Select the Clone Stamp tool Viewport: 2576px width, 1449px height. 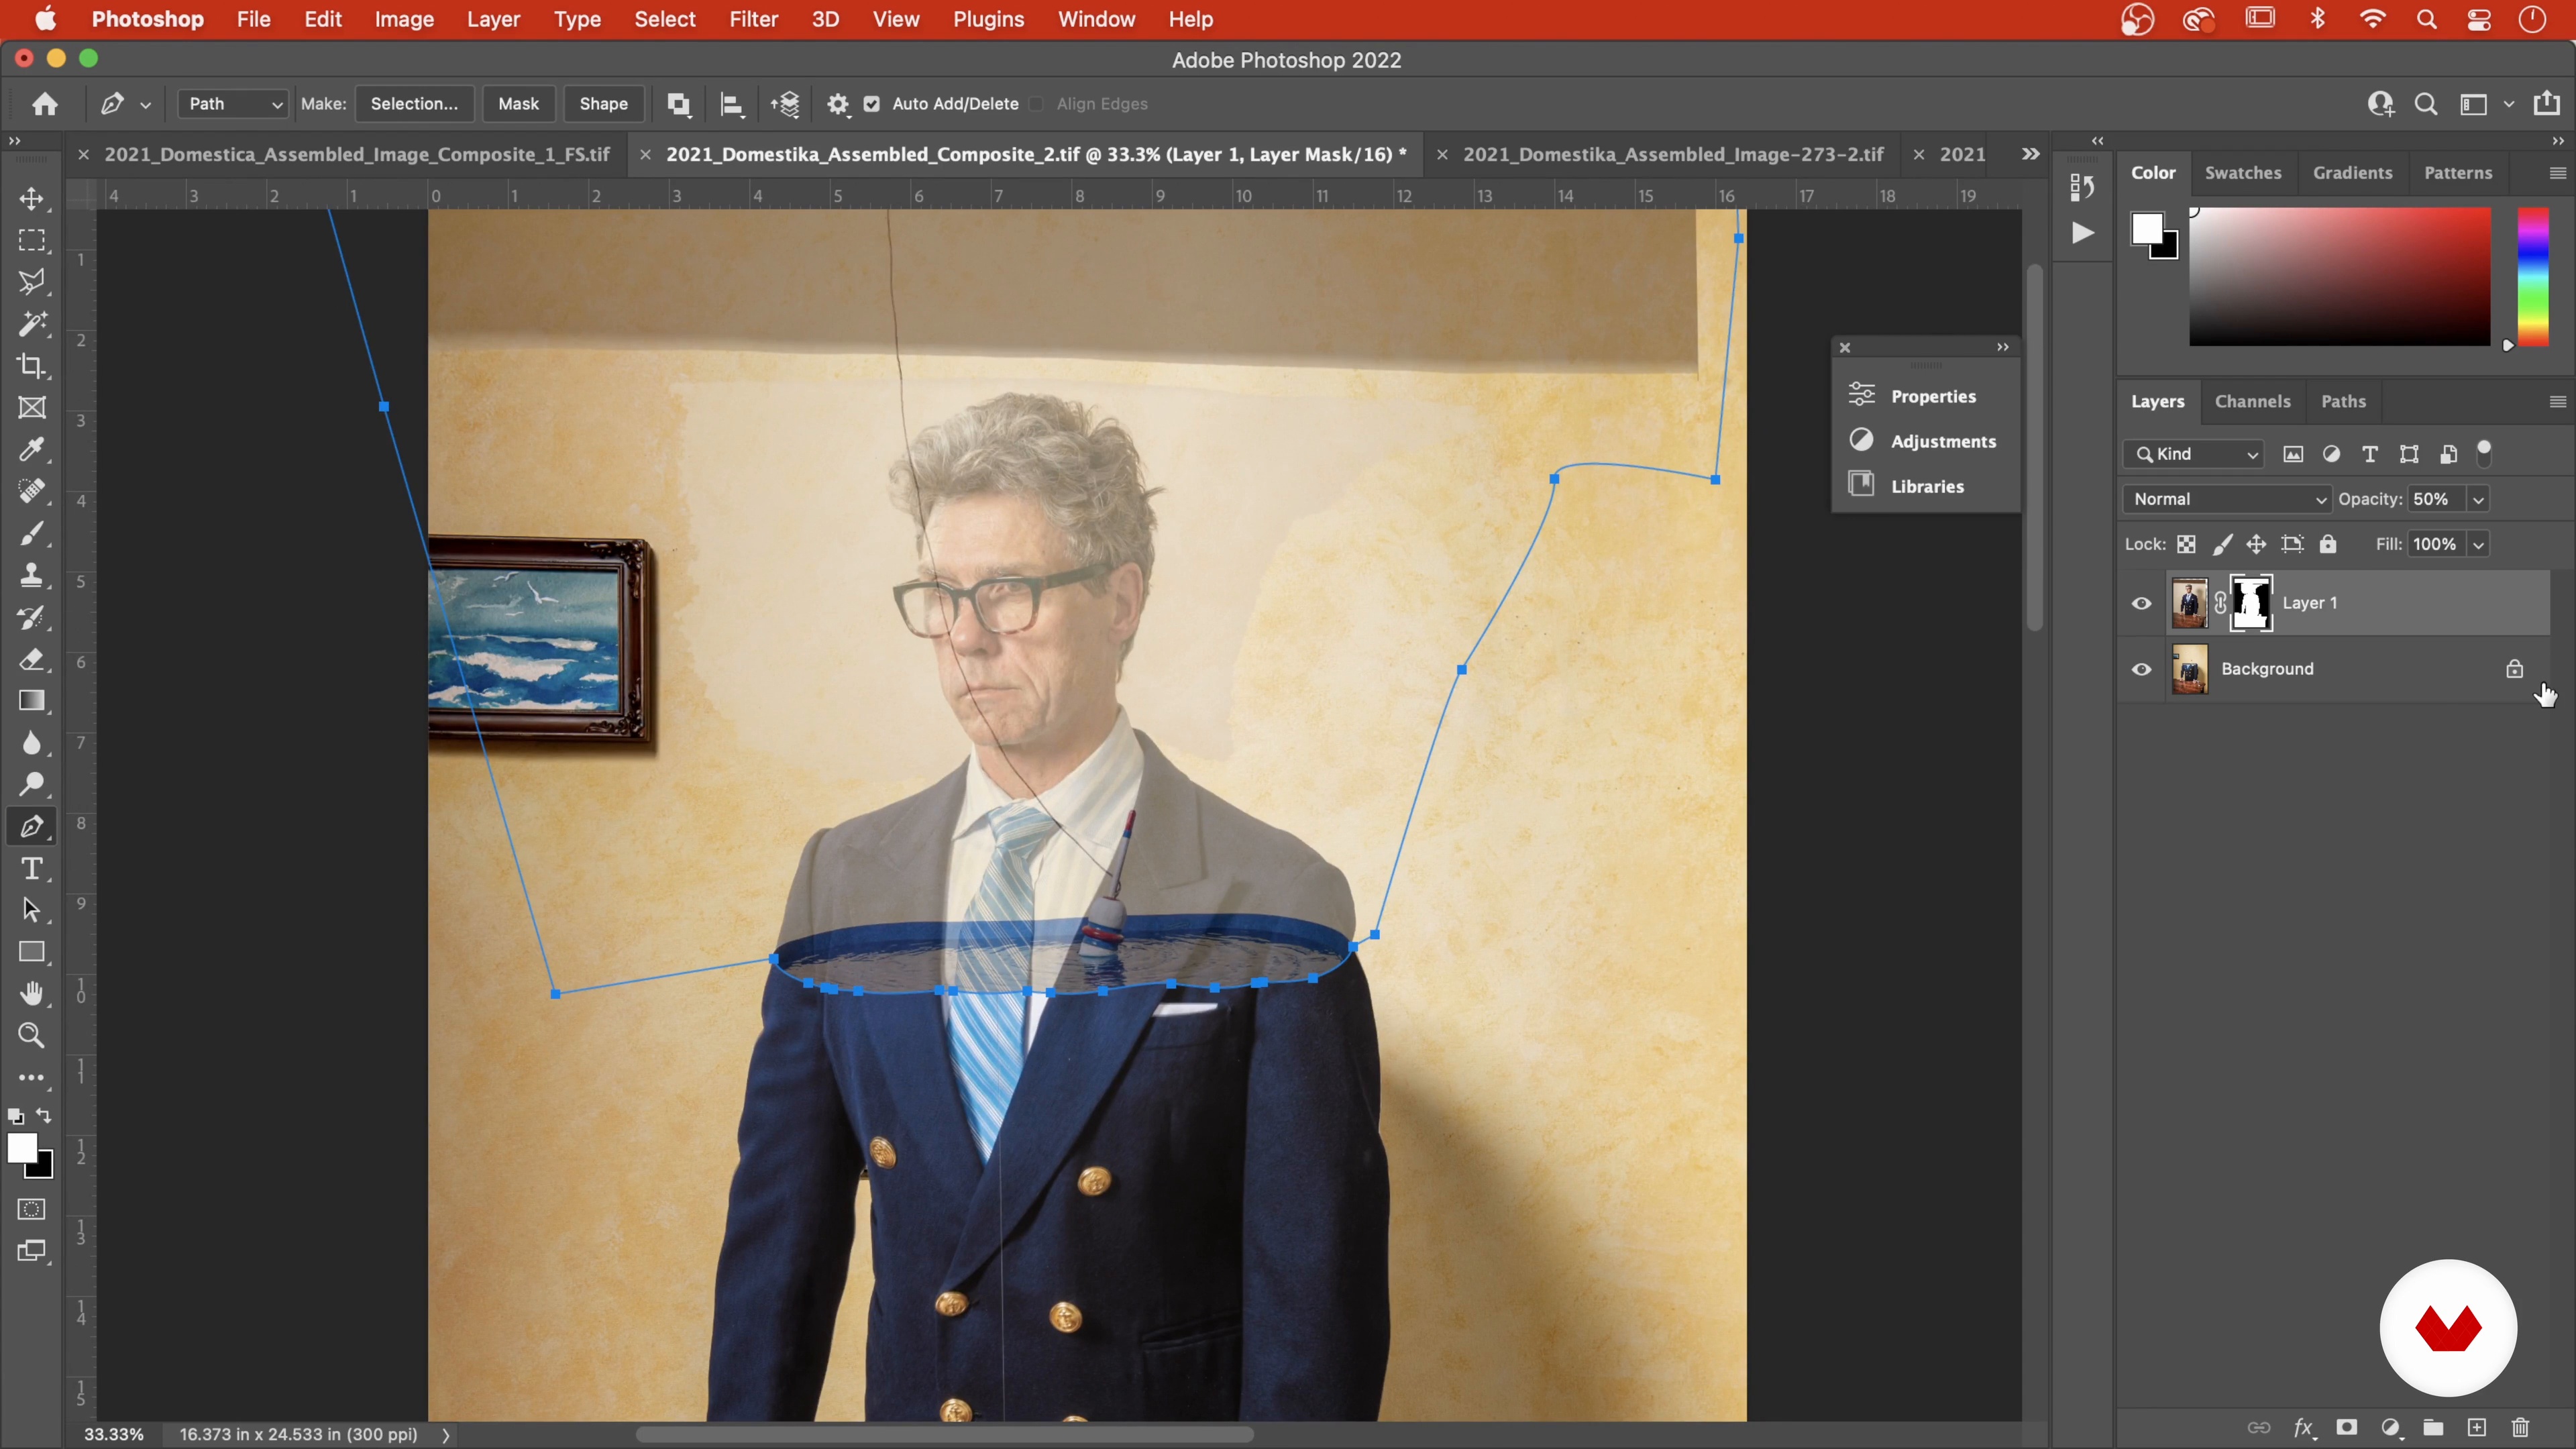coord(32,576)
